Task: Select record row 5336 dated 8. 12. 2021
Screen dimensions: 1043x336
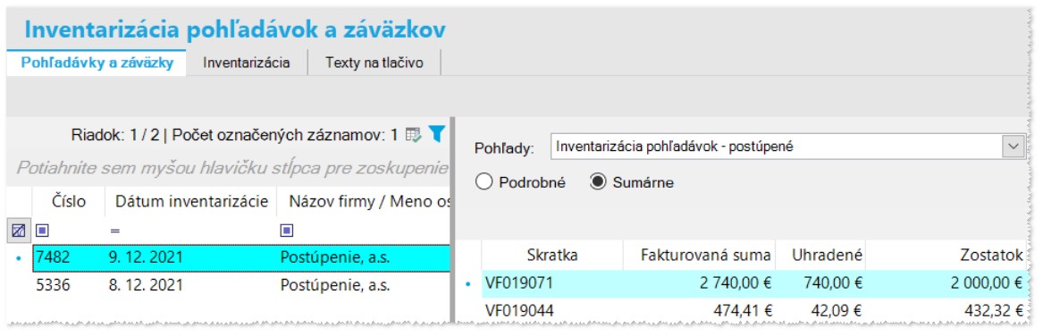Action: coord(228,286)
